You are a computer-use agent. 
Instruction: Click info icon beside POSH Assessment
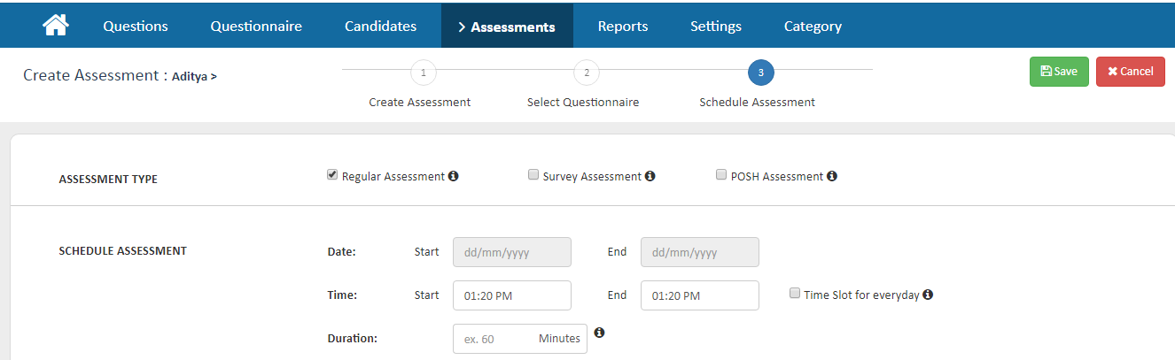pos(831,177)
